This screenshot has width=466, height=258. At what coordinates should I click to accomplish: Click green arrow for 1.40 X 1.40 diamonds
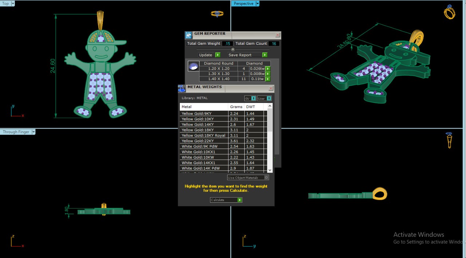(268, 79)
